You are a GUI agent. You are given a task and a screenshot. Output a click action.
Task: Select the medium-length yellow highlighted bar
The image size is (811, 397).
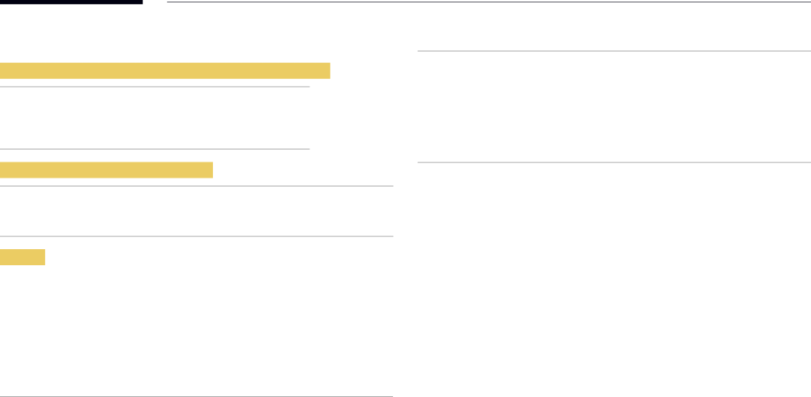click(x=107, y=170)
